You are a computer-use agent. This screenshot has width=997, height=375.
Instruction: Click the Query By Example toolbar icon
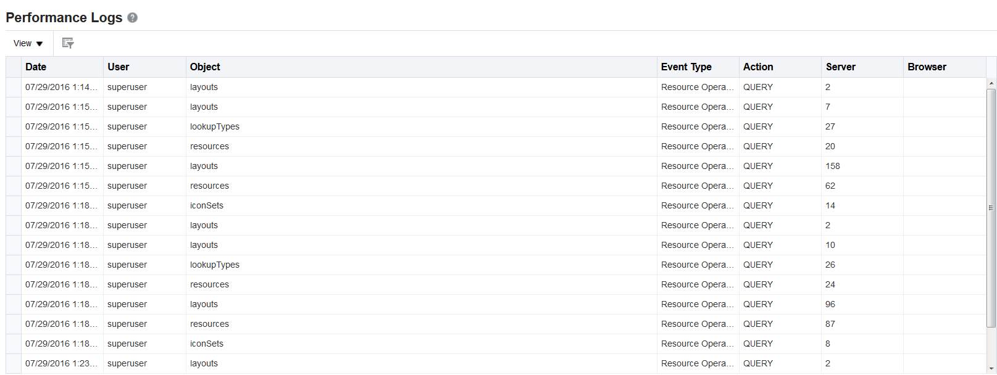pyautogui.click(x=68, y=43)
